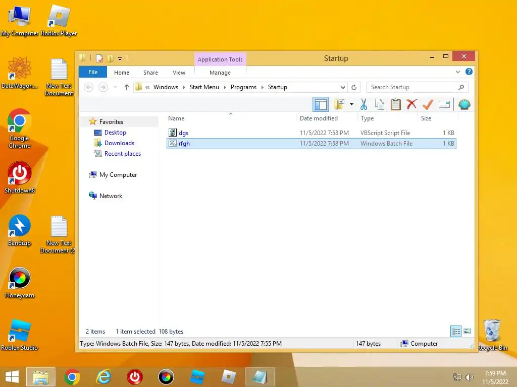Click the Forward navigation arrow
Screen dimensions: 517x387
(x=103, y=87)
